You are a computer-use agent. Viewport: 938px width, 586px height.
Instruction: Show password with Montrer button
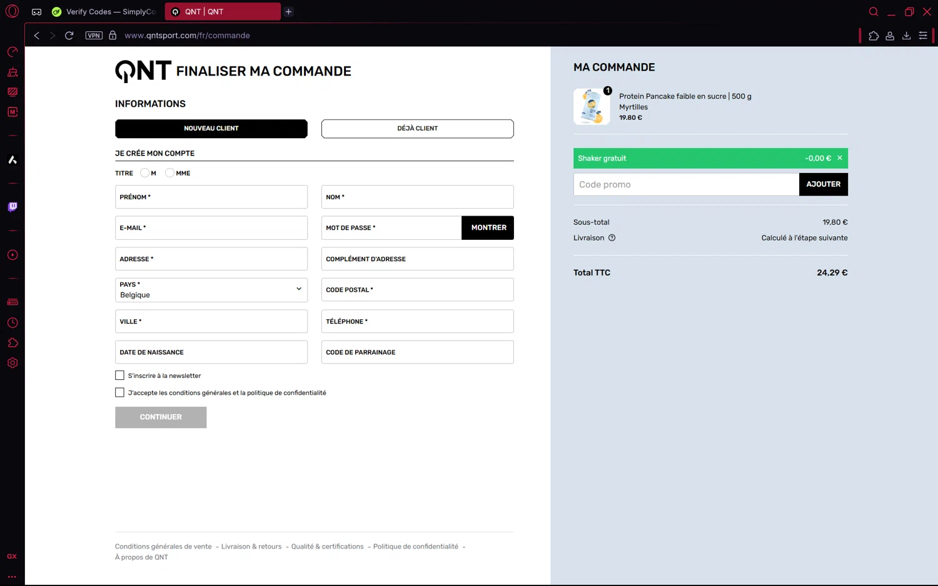pos(488,228)
